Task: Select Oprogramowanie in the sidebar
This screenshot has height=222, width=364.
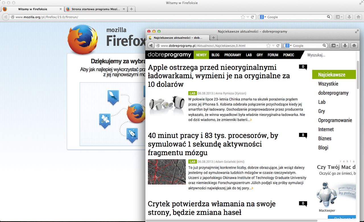Action: (x=335, y=120)
